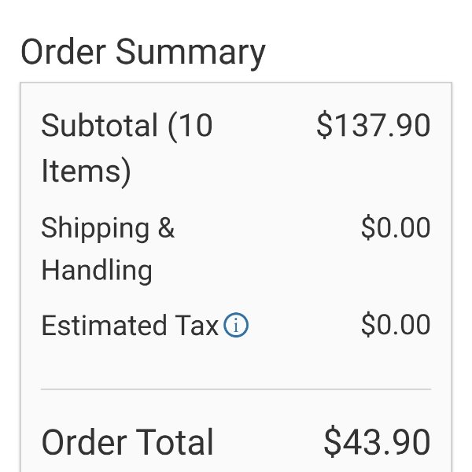The width and height of the screenshot is (472, 472).
Task: Click the Estimated Tax label text
Action: [x=130, y=326]
